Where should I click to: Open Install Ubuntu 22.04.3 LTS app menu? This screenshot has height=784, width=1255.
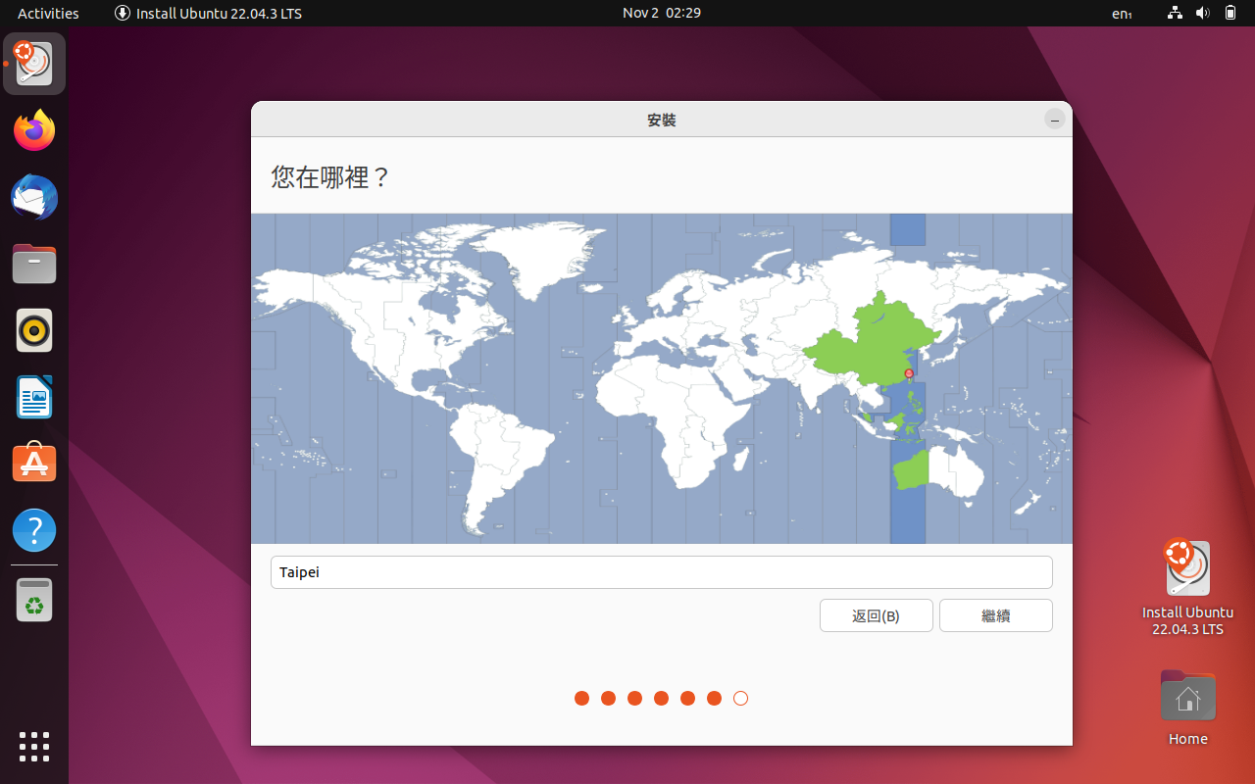208,13
